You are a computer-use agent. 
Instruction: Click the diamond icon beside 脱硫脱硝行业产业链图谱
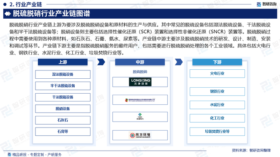(x=8, y=13)
